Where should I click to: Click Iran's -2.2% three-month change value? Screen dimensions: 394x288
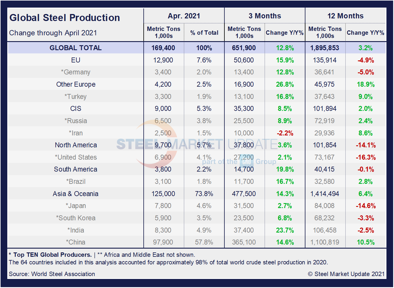click(285, 133)
